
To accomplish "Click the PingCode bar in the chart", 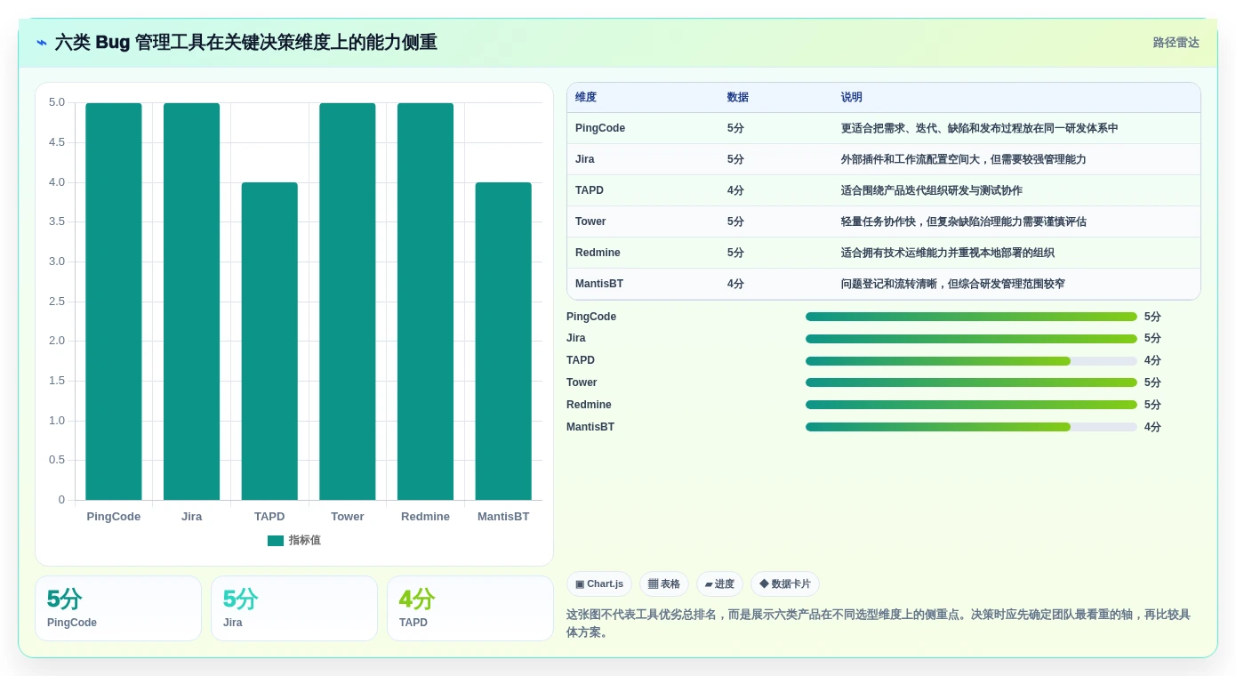I will coord(114,302).
